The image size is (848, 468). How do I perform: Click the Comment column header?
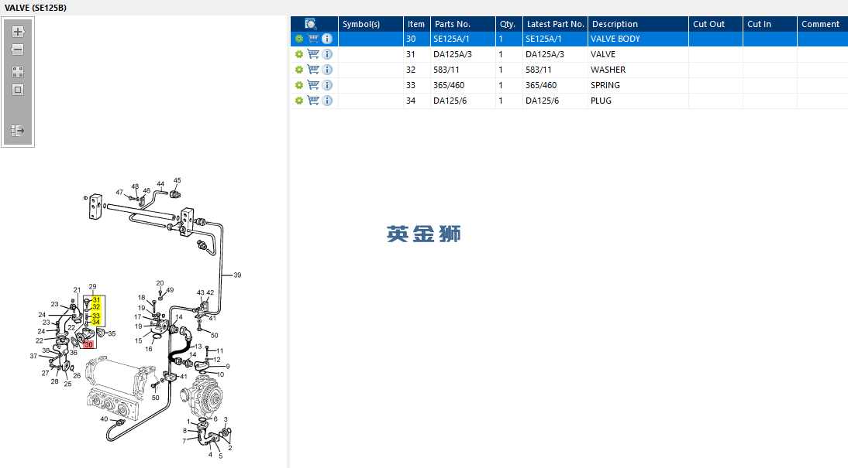[x=822, y=24]
